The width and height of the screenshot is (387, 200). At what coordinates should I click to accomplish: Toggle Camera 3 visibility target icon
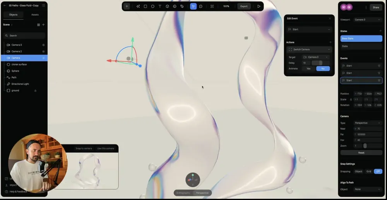[x=43, y=45]
